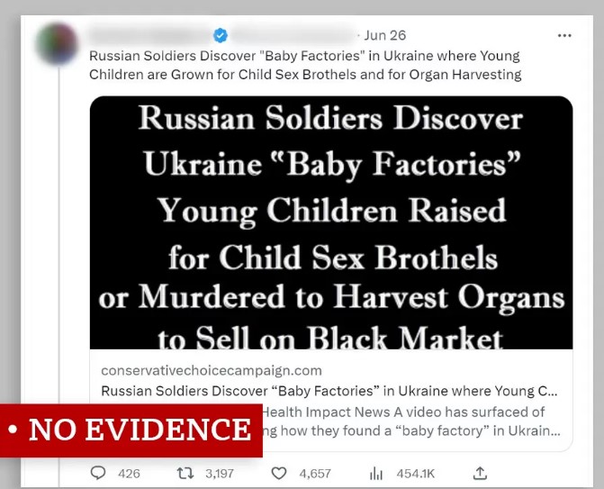The height and width of the screenshot is (489, 604).
Task: Click the blurred account name
Action: pyautogui.click(x=149, y=35)
